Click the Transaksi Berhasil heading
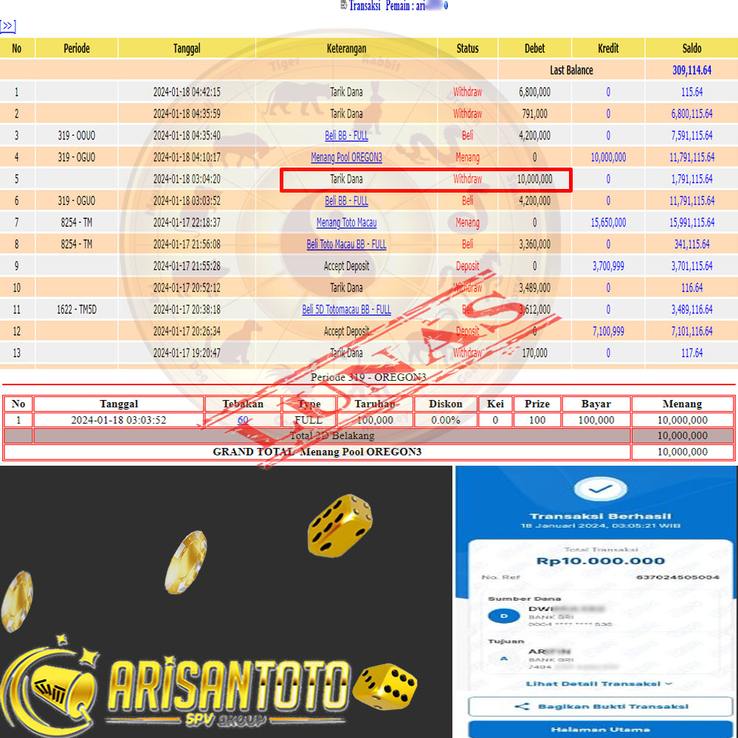Image resolution: width=738 pixels, height=738 pixels. point(601,517)
